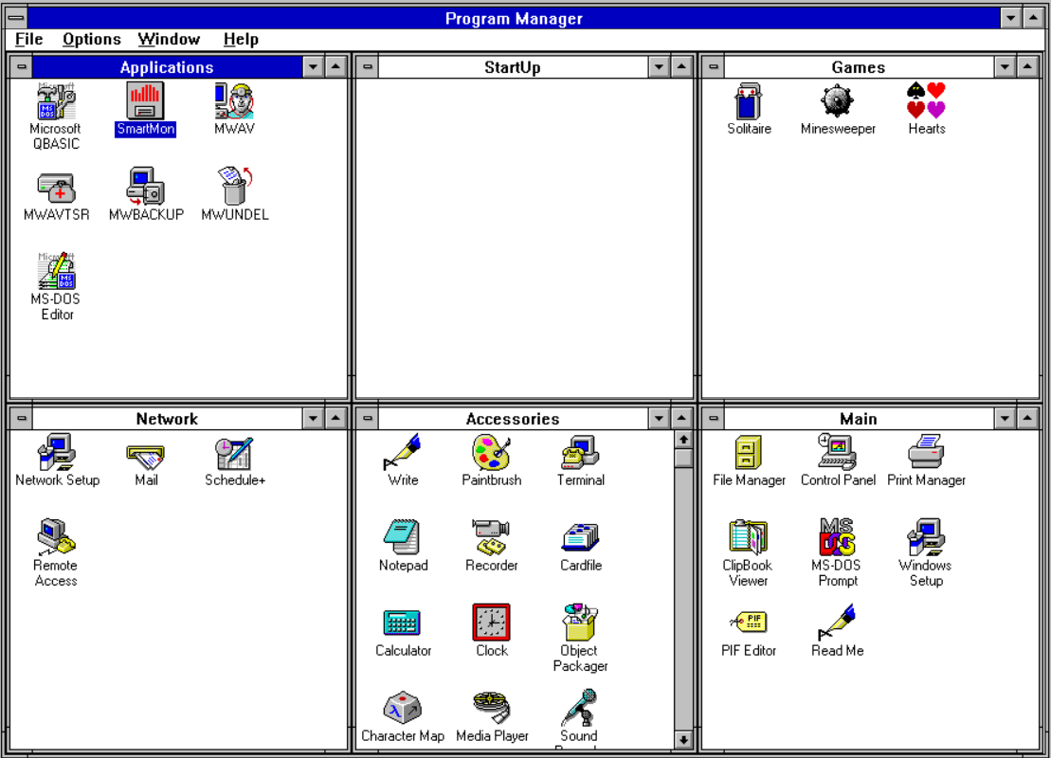Select the Windows Setup icon
Screen dimensions: 1051x758
coord(926,537)
